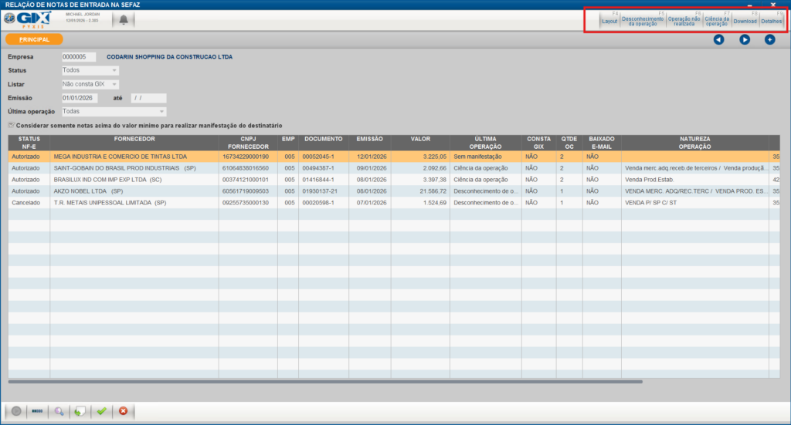Click the magnifier search icon in bottom toolbar
The width and height of the screenshot is (791, 425).
[x=59, y=412]
